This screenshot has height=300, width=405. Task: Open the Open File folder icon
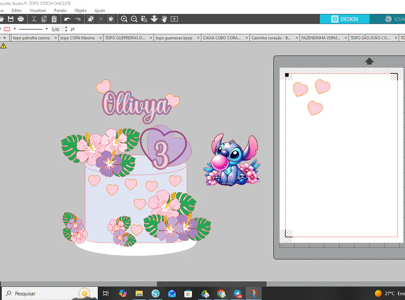[1, 19]
